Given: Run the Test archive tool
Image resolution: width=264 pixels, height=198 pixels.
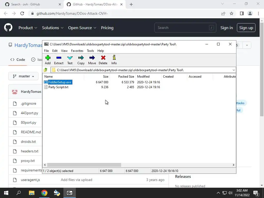Looking at the screenshot, I should (x=70, y=60).
